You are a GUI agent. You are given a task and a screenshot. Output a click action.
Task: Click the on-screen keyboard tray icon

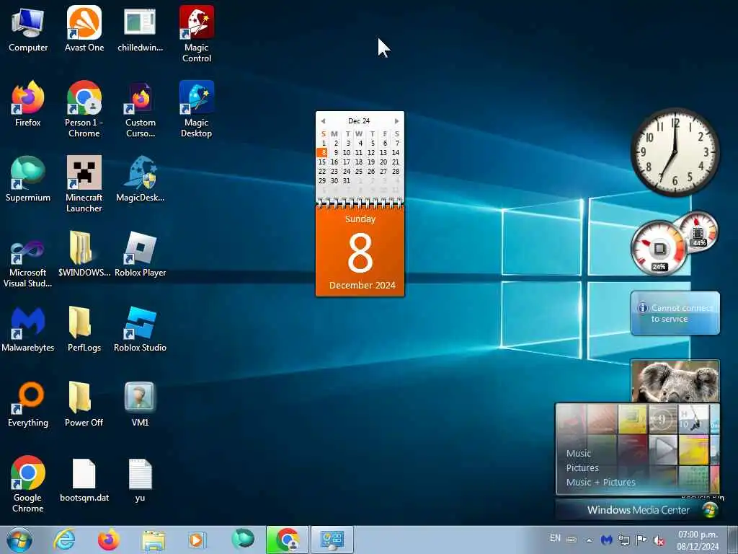click(572, 540)
